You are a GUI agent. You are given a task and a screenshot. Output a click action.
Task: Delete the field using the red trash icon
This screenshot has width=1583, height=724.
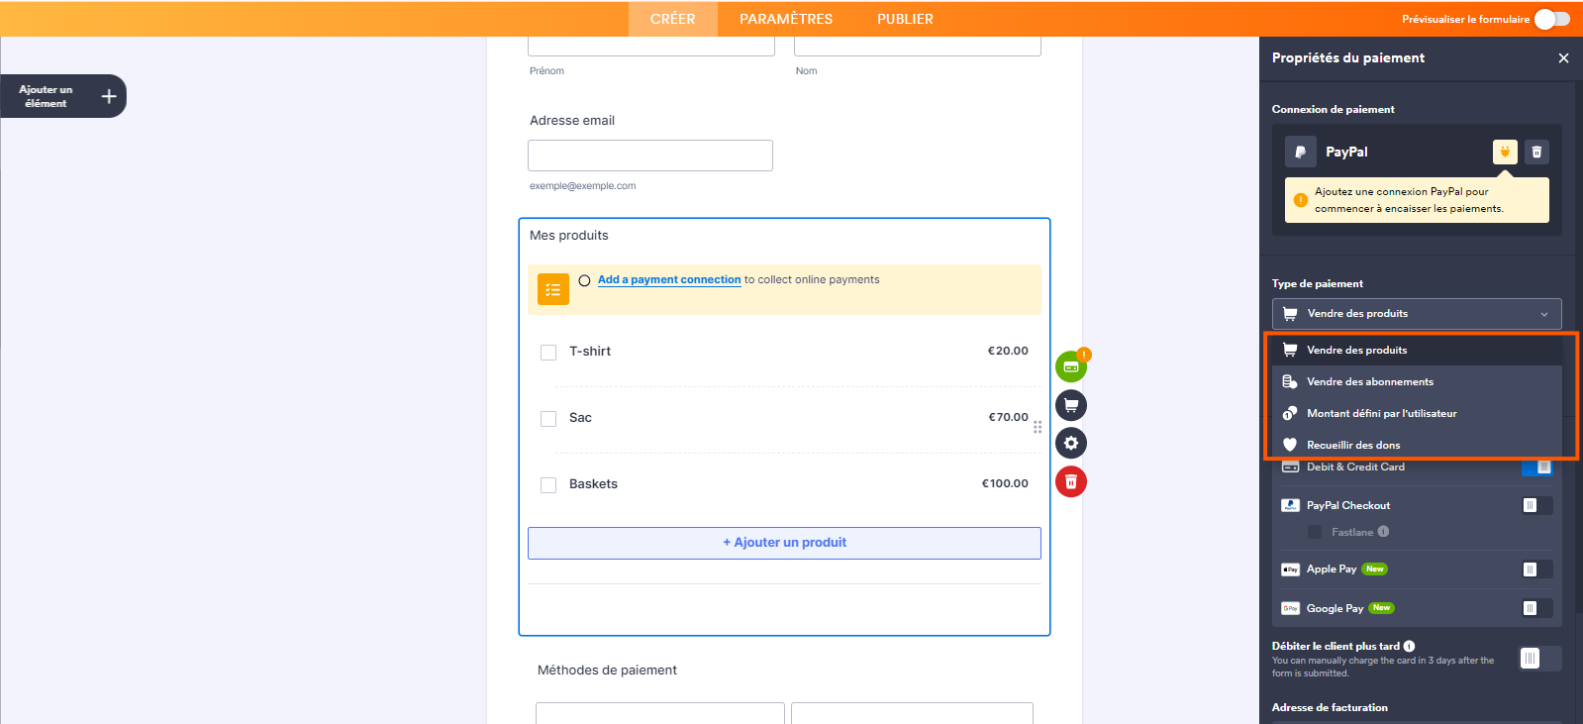point(1070,481)
